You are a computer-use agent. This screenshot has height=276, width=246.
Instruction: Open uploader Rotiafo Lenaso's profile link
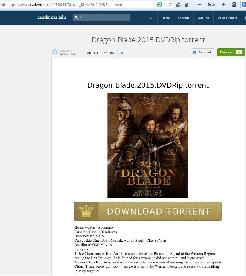(68, 54)
